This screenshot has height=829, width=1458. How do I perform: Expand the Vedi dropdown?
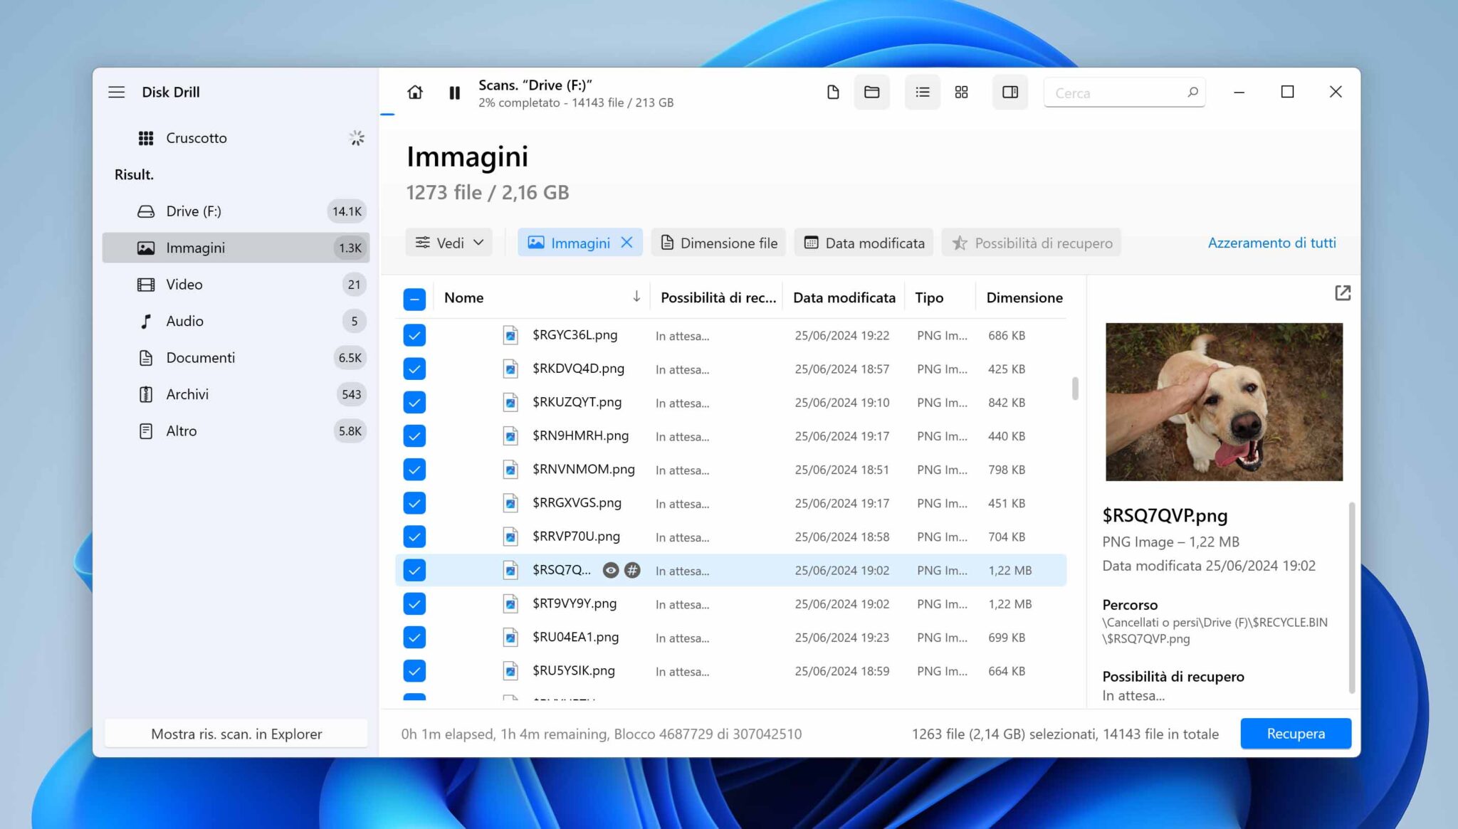(449, 243)
